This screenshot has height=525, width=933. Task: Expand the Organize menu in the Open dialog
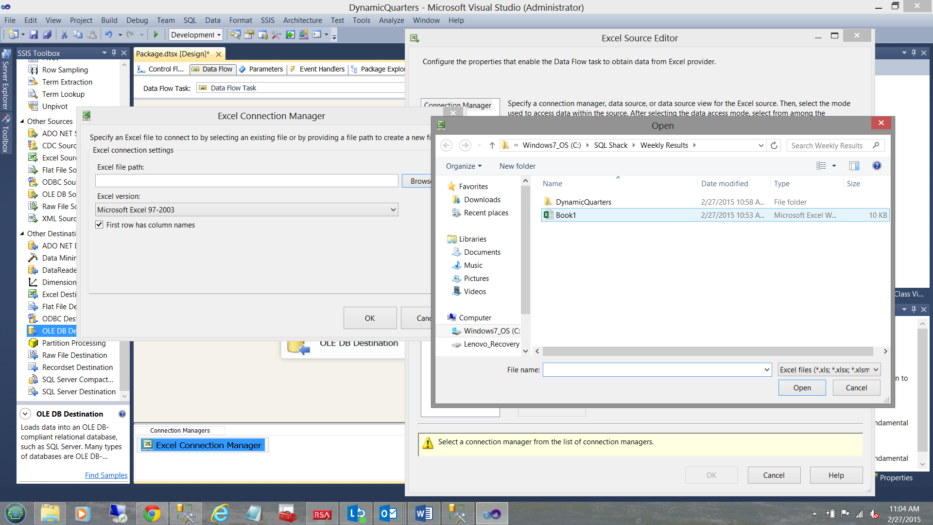point(463,166)
